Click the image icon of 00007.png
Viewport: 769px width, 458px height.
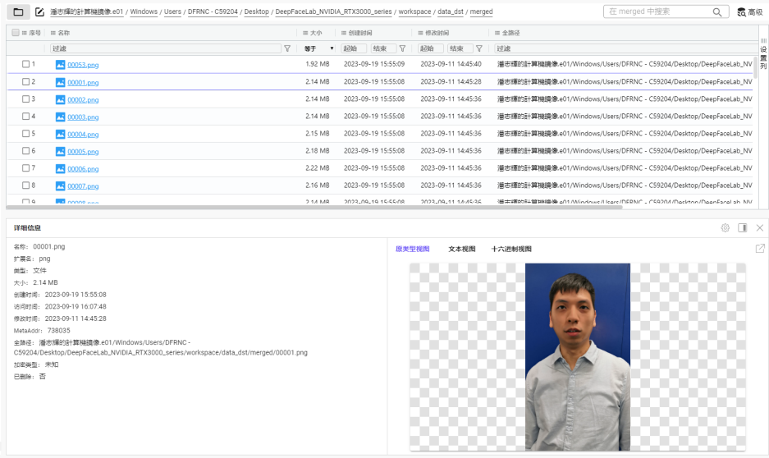click(x=61, y=185)
